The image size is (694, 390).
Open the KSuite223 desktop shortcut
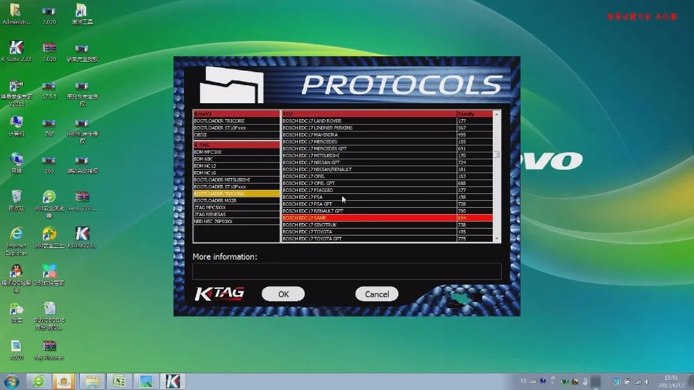pyautogui.click(x=82, y=237)
